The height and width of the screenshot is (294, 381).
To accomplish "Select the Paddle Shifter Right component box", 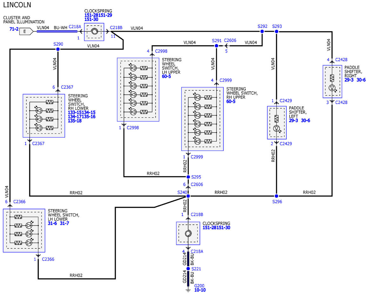I will (332, 82).
